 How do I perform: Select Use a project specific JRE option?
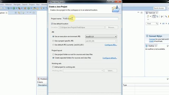[x=53, y=41]
